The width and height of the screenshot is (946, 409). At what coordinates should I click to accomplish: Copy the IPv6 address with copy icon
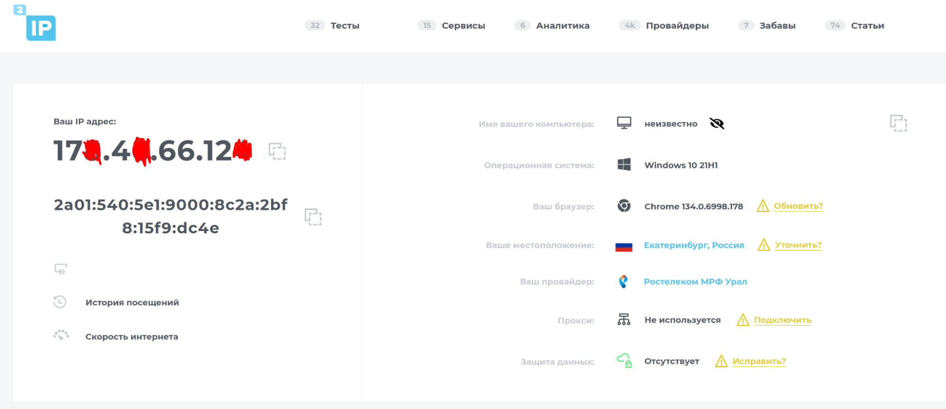tap(313, 217)
